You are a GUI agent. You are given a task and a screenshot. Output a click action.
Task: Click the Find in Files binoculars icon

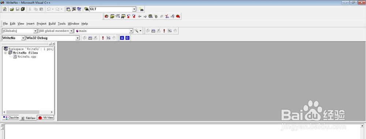86,9
